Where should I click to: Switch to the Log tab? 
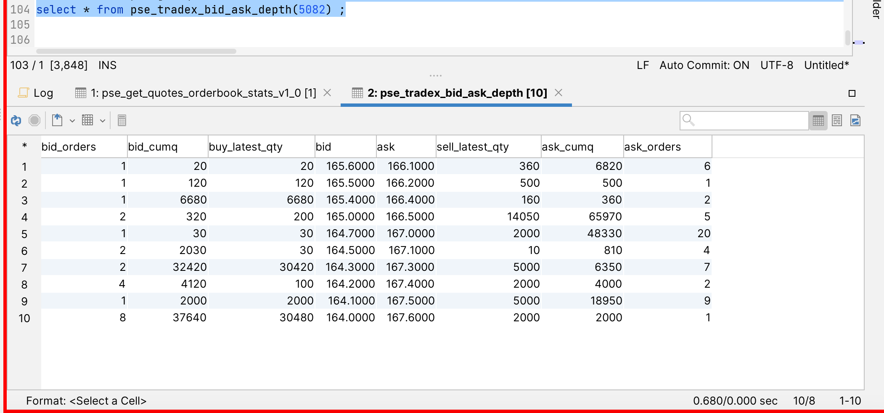coord(36,93)
